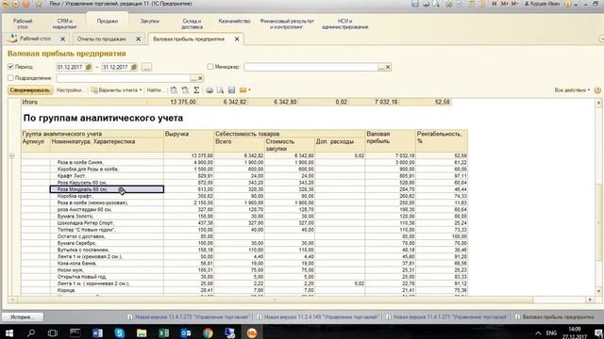The width and height of the screenshot is (604, 339).
Task: Toggle the Период checkbox
Action: [x=10, y=67]
